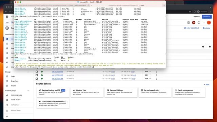Viewport: 217px width, 122px height.
Task: Click the Health checks icon
Action: [7, 100]
